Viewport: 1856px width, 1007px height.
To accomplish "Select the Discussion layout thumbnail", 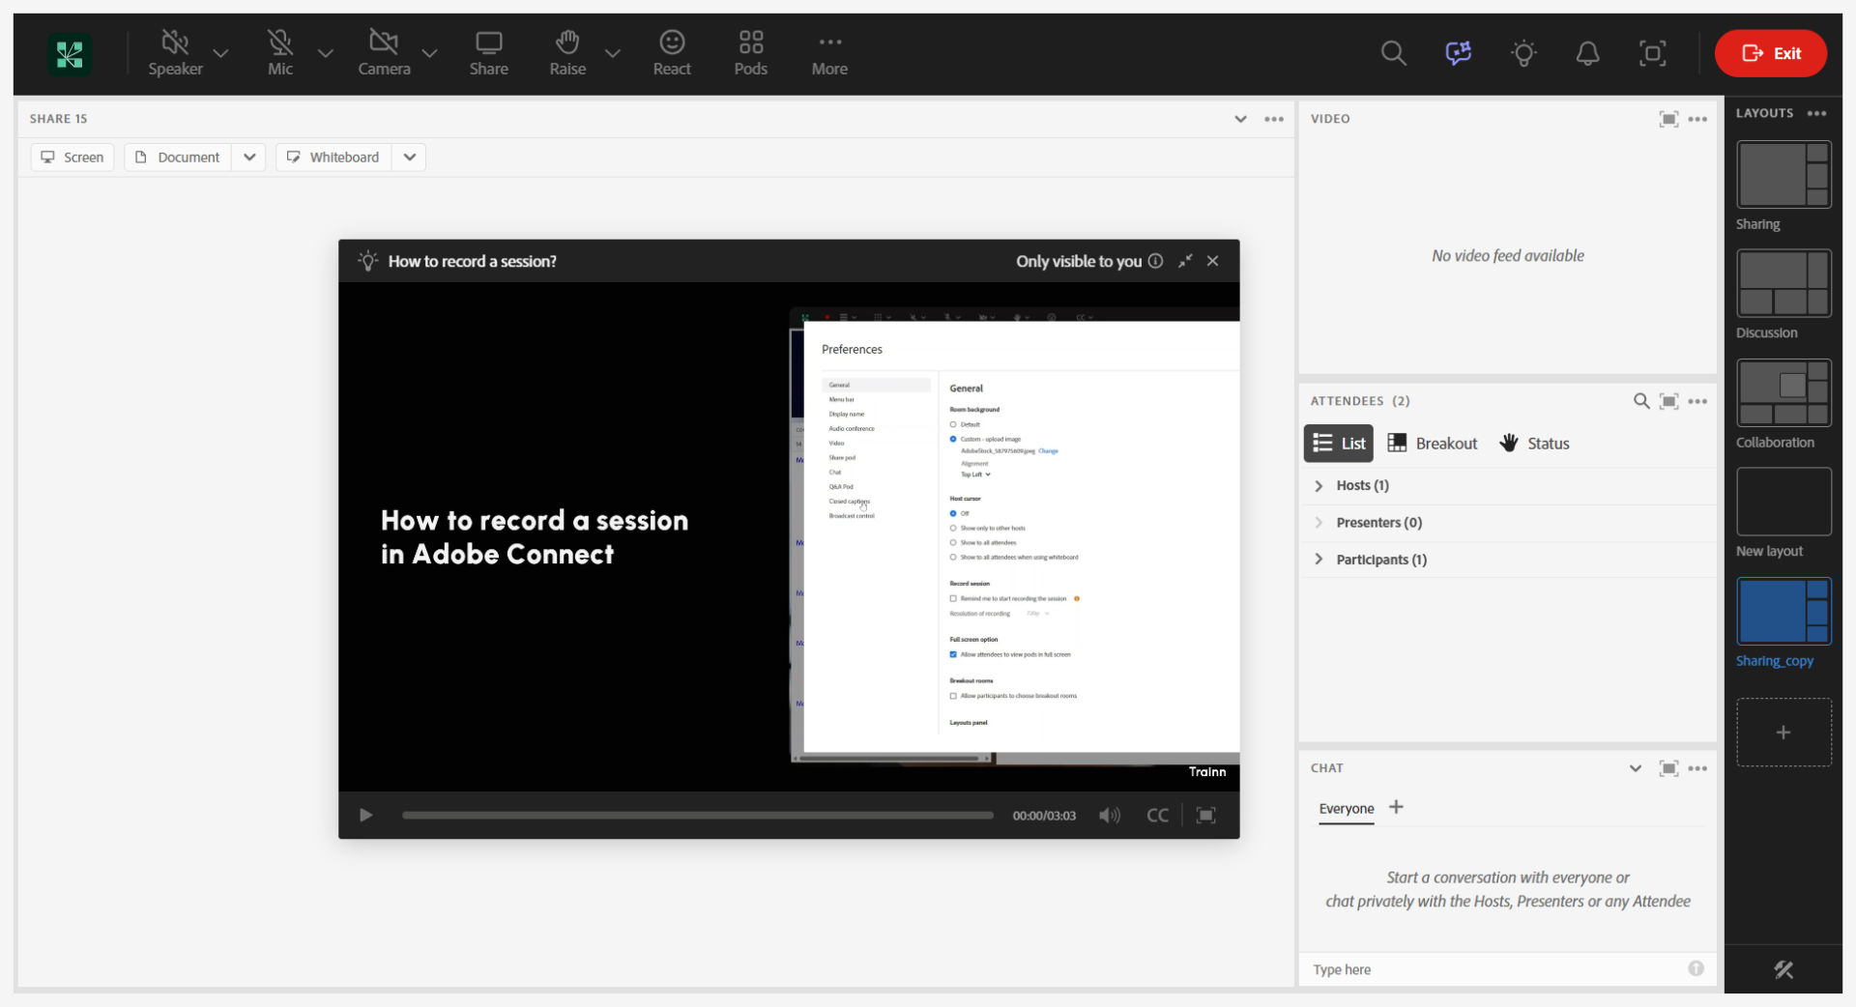I will coord(1783,283).
